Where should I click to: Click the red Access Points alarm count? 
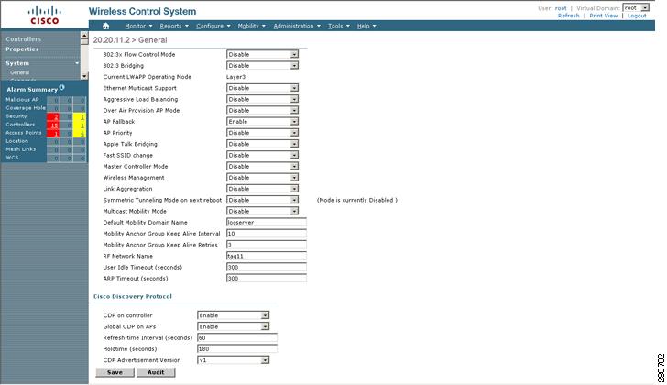tap(53, 134)
